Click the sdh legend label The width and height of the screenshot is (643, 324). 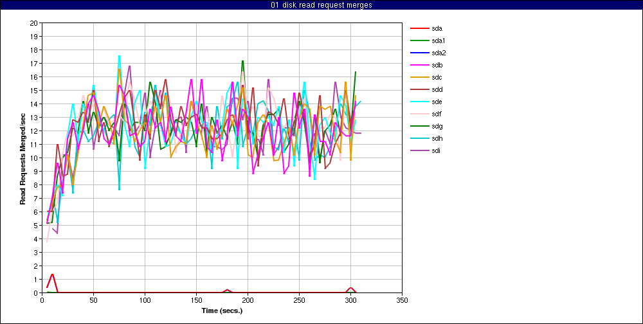click(437, 138)
